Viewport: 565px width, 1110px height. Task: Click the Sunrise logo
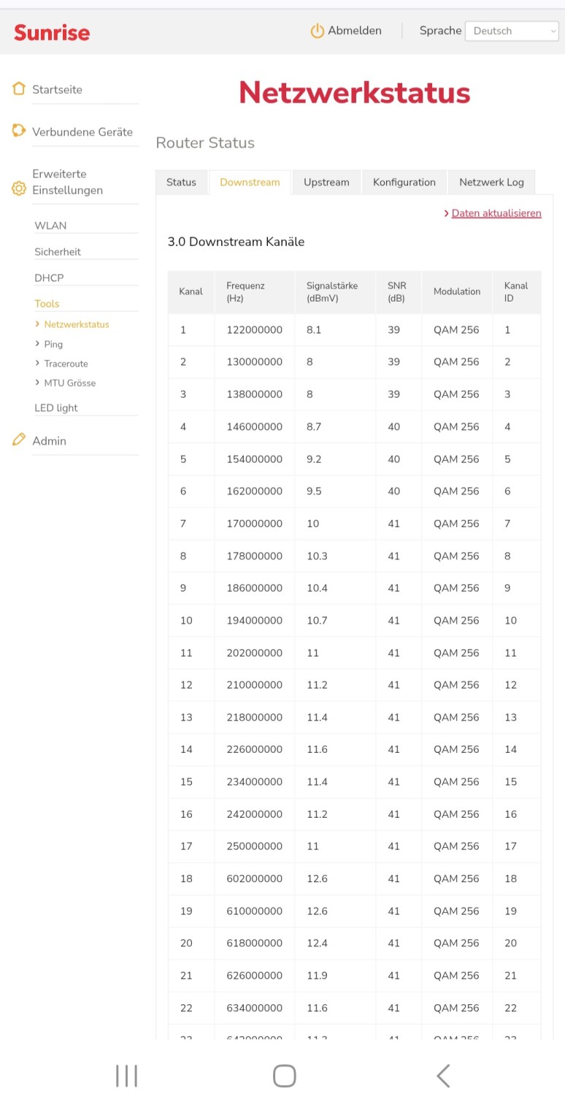point(52,32)
